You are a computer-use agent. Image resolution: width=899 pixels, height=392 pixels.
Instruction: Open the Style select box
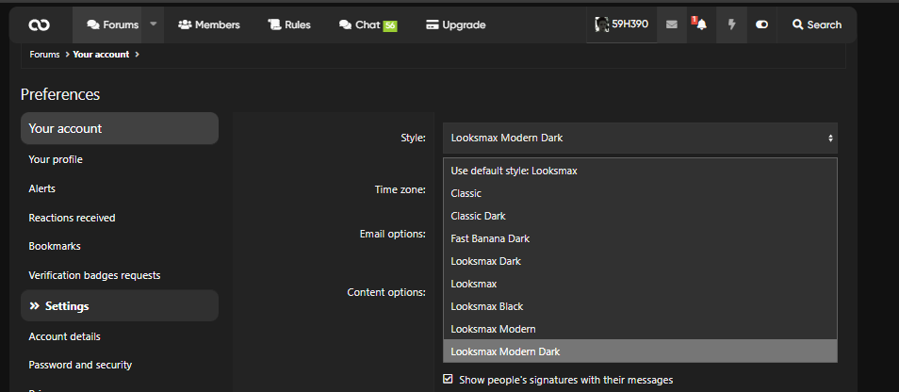(640, 138)
